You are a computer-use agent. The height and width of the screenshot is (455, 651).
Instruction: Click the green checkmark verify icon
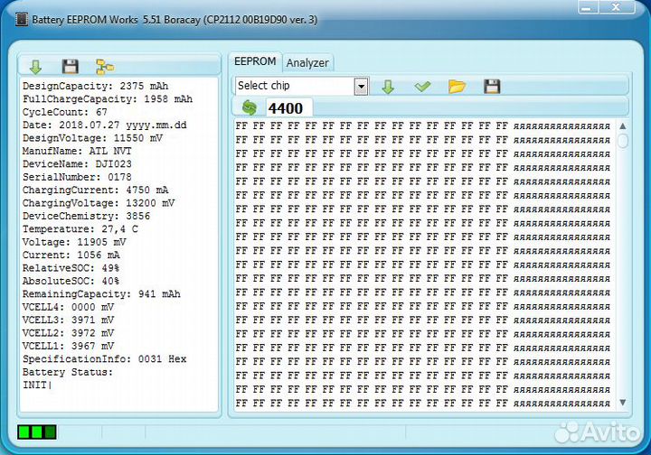(422, 87)
